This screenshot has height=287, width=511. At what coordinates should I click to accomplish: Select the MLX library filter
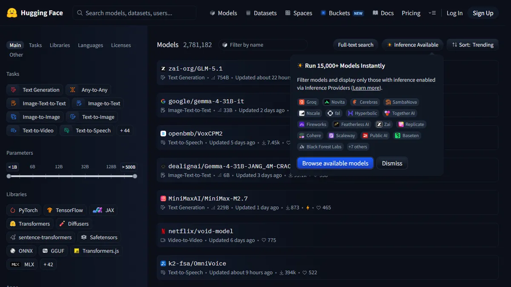pos(22,264)
